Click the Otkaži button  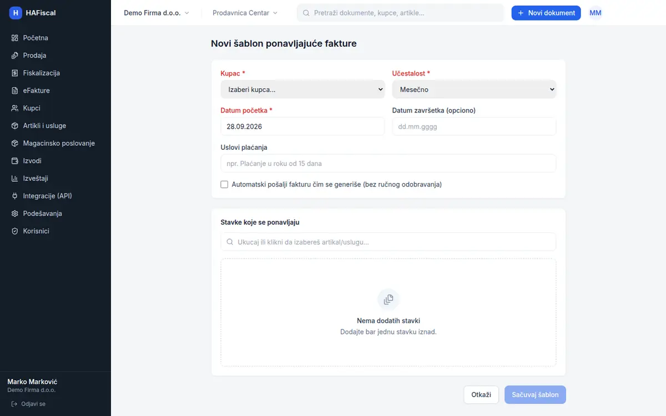coord(481,395)
